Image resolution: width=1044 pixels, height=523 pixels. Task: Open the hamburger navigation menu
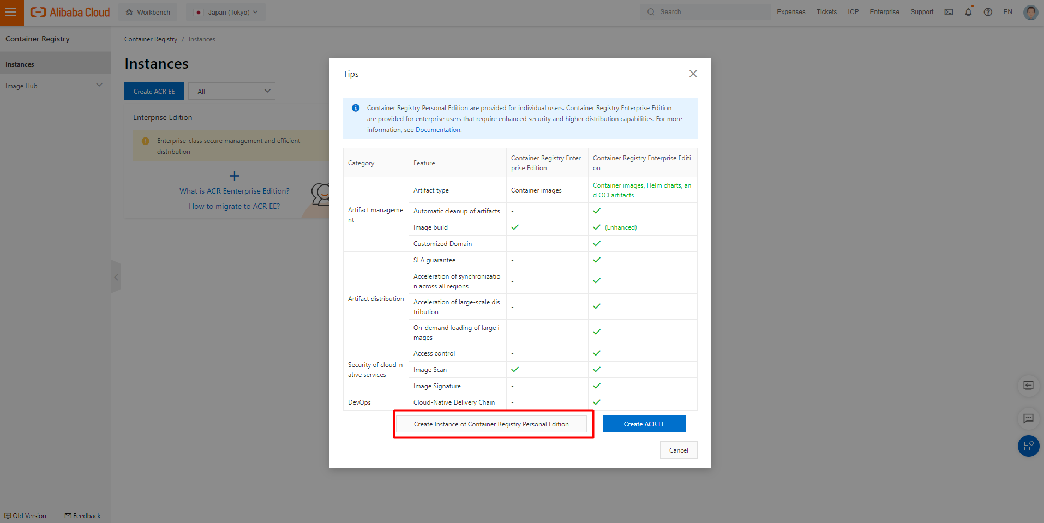(x=10, y=12)
